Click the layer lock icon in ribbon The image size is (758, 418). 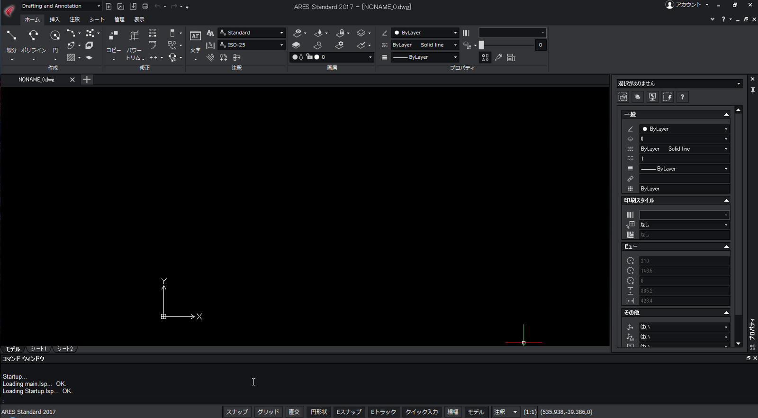click(x=340, y=33)
